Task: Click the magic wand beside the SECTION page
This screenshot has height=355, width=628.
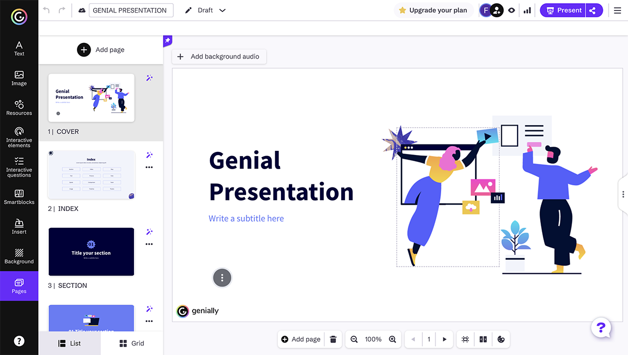Action: (x=149, y=232)
